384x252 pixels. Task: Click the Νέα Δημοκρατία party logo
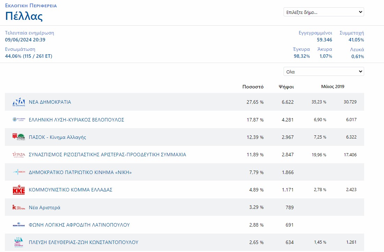tap(18, 102)
